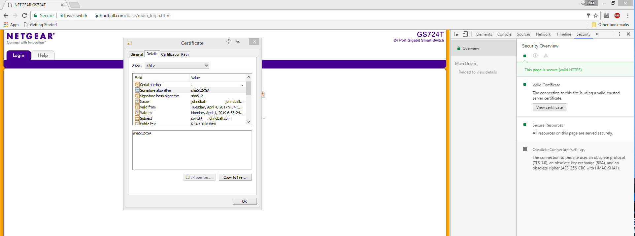Switch to the General certificate tab
Image resolution: width=635 pixels, height=236 pixels.
(x=137, y=54)
